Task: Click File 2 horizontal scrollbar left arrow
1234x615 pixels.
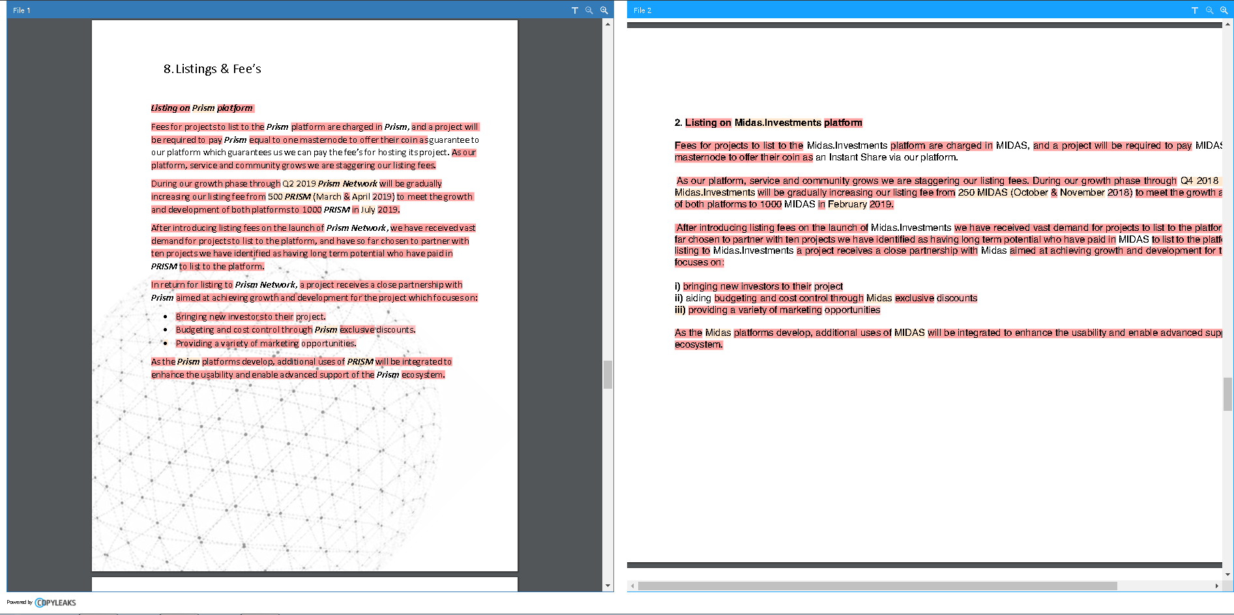Action: pos(632,586)
